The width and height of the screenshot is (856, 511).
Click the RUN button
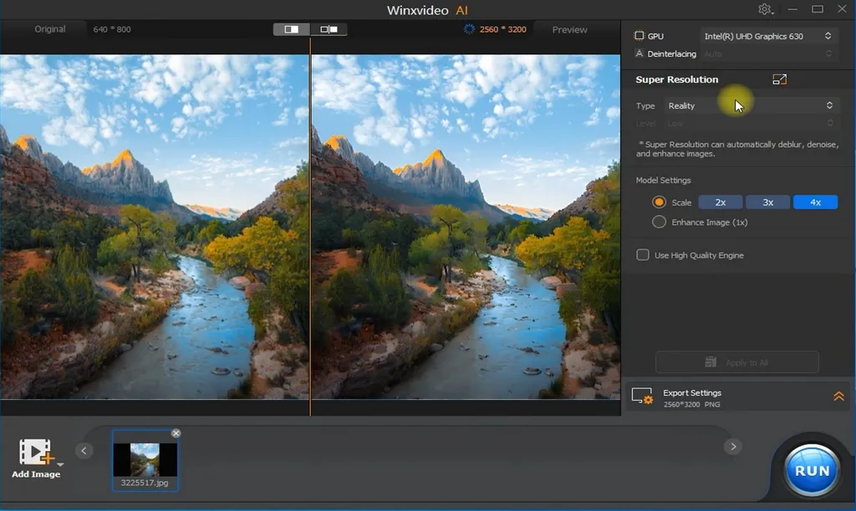tap(810, 470)
